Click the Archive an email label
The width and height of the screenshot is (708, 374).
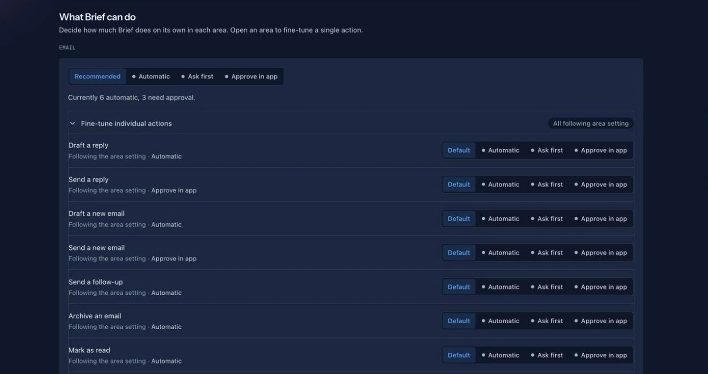95,316
